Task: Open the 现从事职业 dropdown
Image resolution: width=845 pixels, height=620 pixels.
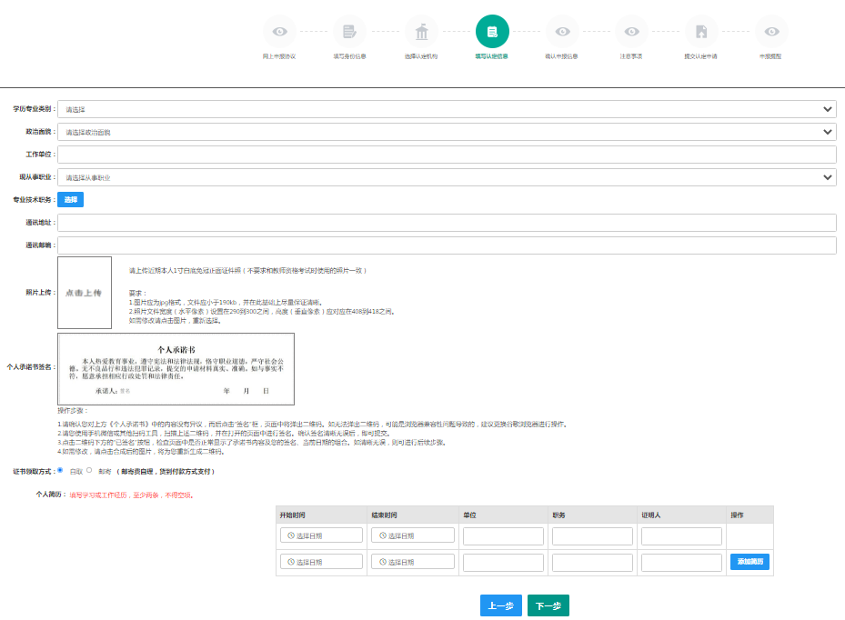Action: (447, 177)
